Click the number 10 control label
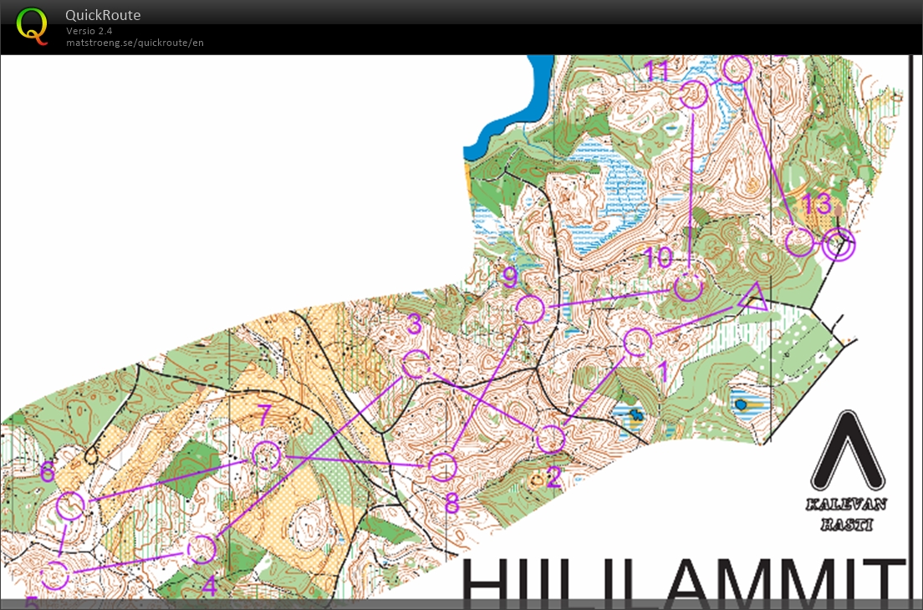 pyautogui.click(x=660, y=257)
